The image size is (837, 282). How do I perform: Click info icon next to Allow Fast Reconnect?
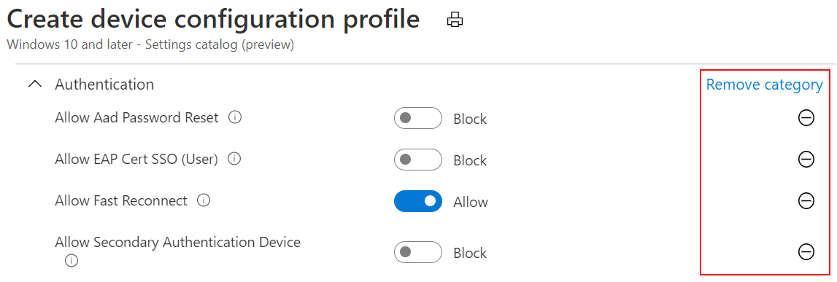click(204, 200)
